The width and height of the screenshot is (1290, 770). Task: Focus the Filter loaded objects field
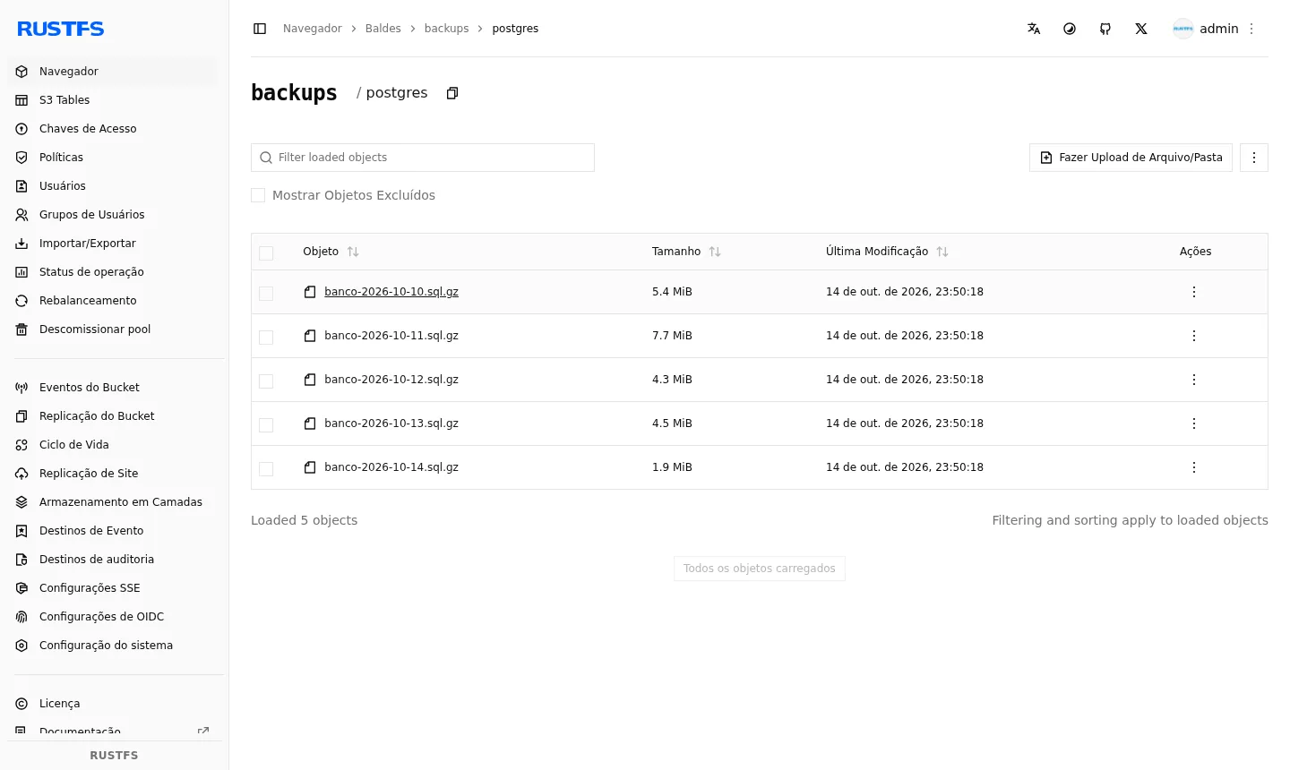tap(423, 158)
